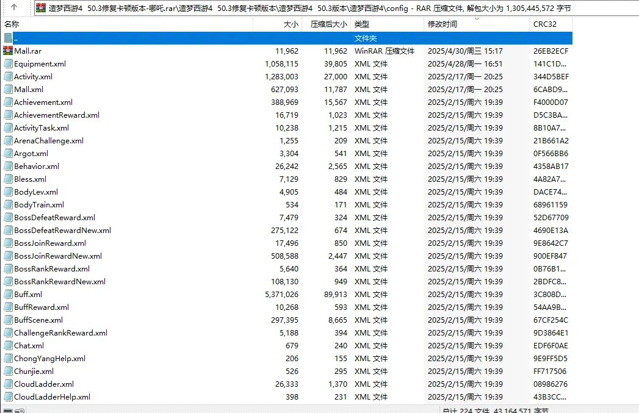Image resolution: width=639 pixels, height=413 pixels.
Task: Sort files by the 名称 column header
Action: click(128, 24)
